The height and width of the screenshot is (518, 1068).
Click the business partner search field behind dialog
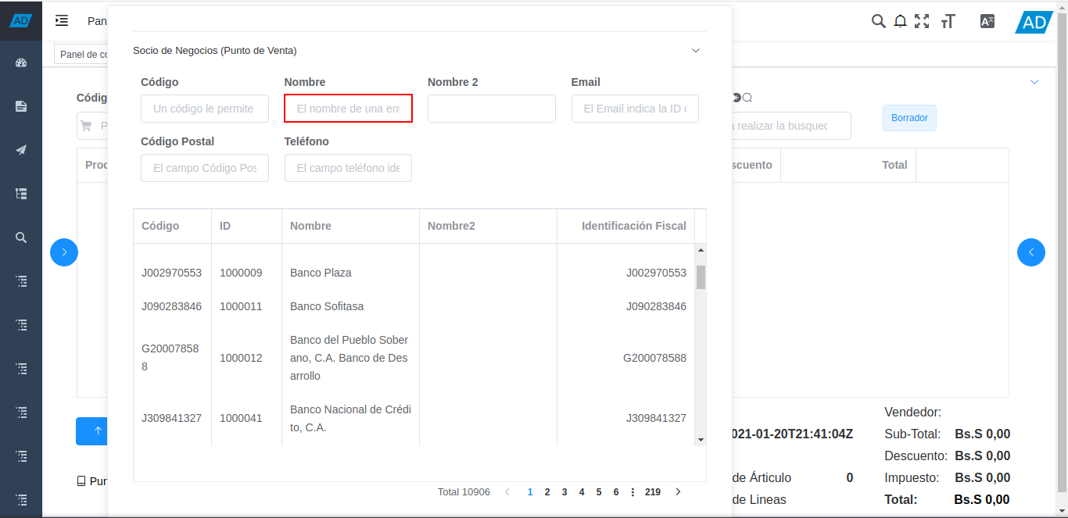pyautogui.click(x=791, y=126)
